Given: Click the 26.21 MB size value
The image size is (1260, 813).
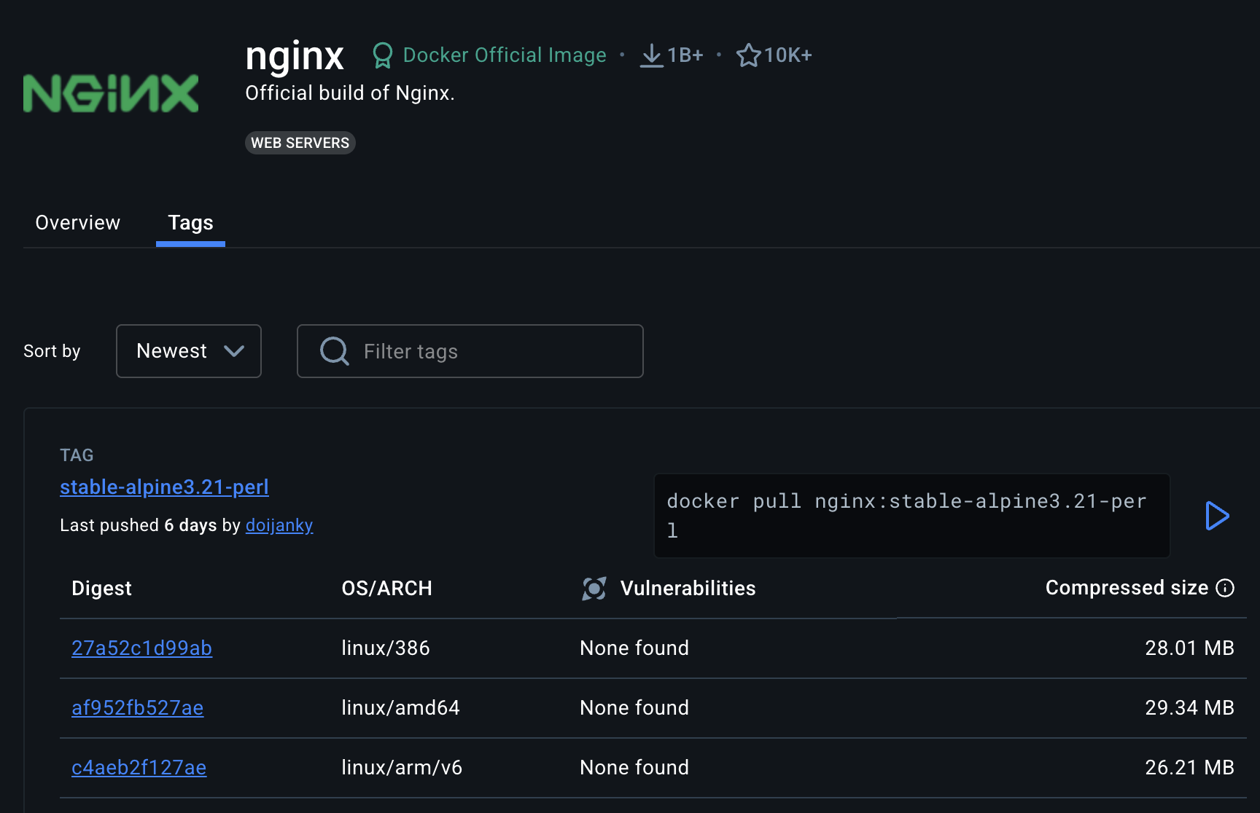Looking at the screenshot, I should 1189,768.
